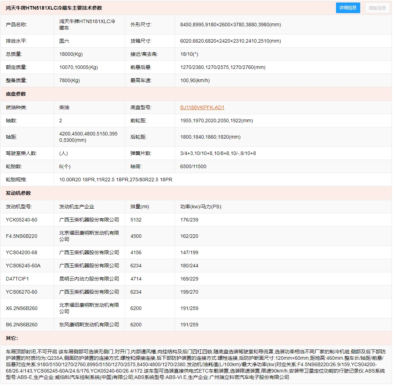Click the 发动机参数 section header

click(x=19, y=193)
